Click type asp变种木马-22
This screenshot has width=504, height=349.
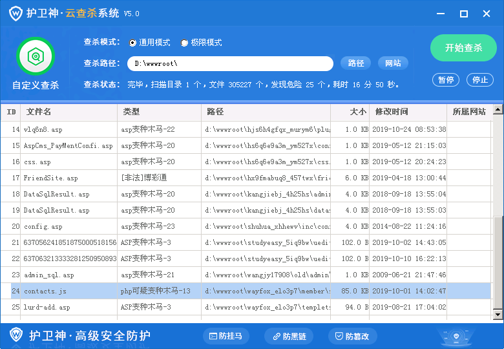[148, 129]
